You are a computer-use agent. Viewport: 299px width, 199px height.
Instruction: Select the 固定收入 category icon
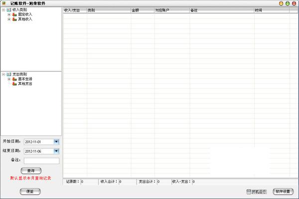[14, 14]
